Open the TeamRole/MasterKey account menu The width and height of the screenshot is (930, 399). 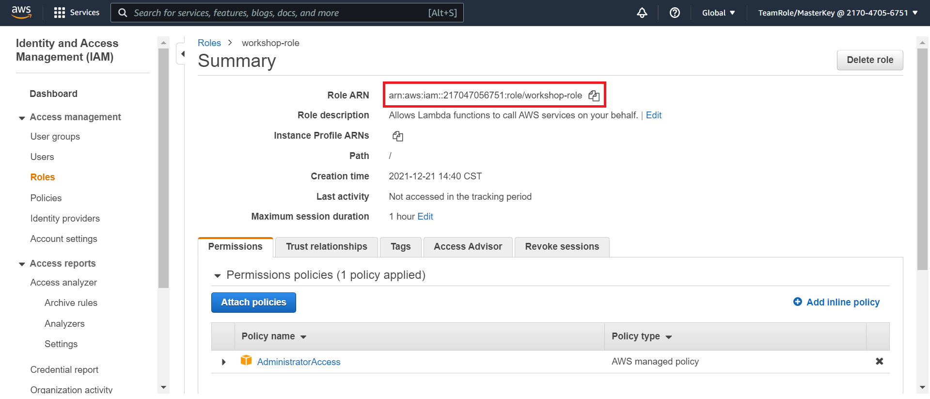click(x=838, y=13)
